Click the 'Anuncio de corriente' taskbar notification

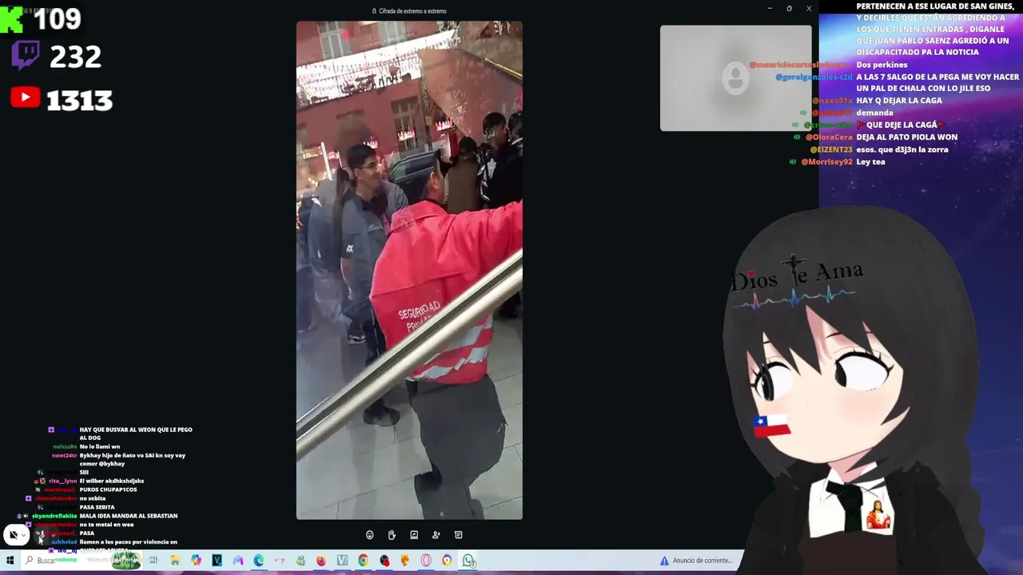tap(695, 561)
